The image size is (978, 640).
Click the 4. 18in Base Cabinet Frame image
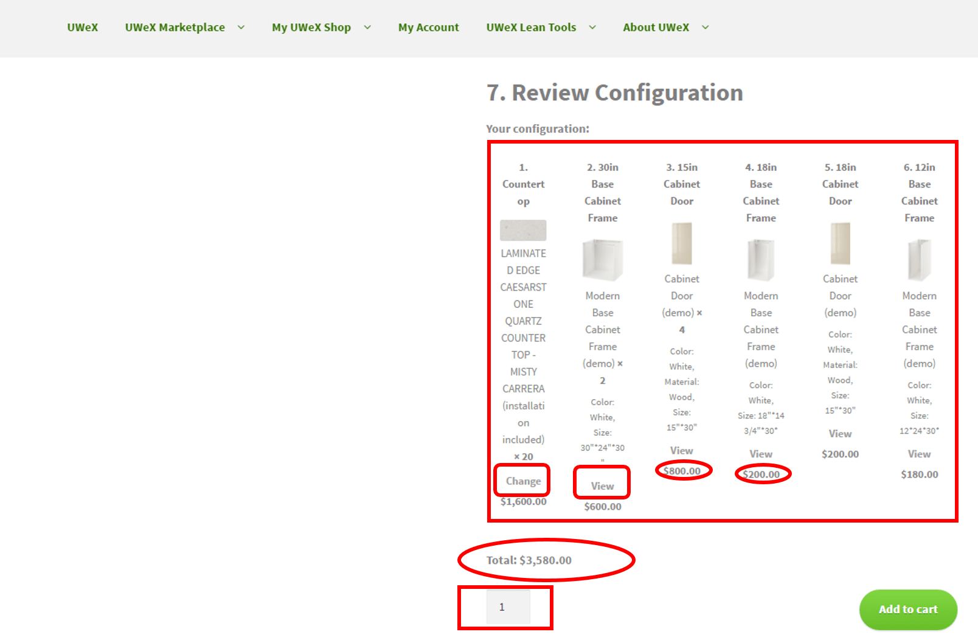click(x=761, y=260)
